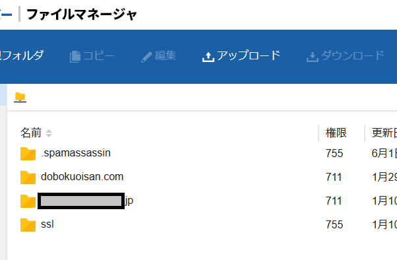This screenshot has height=260, width=397.
Task: Click the 更新日 column header
Action: coord(384,133)
